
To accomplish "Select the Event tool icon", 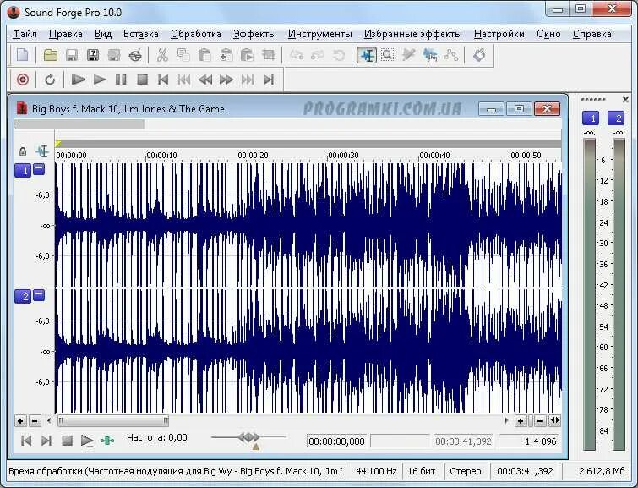I will click(430, 55).
